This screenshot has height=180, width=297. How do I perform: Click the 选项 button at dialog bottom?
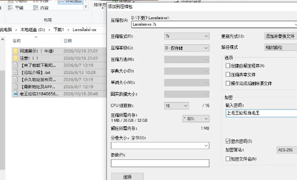point(127,177)
